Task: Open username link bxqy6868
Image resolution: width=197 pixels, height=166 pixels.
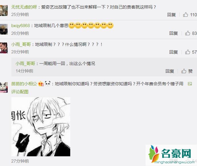Action: [x=21, y=26]
